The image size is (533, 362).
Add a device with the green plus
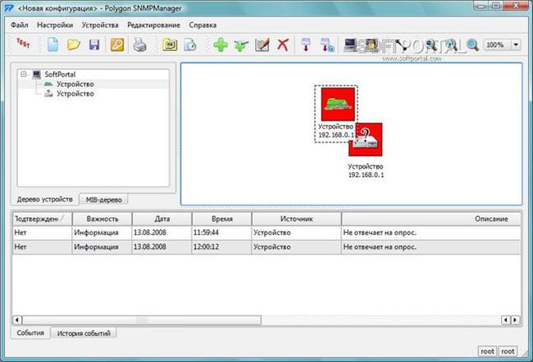pyautogui.click(x=221, y=45)
